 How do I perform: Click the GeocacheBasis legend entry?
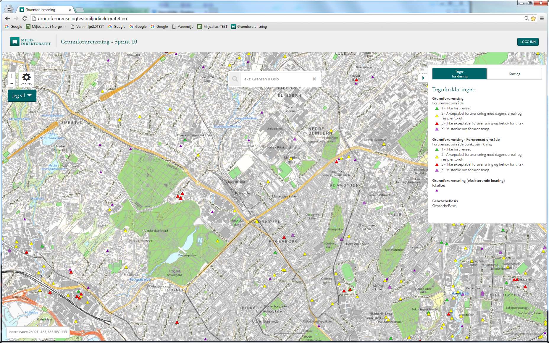click(444, 206)
